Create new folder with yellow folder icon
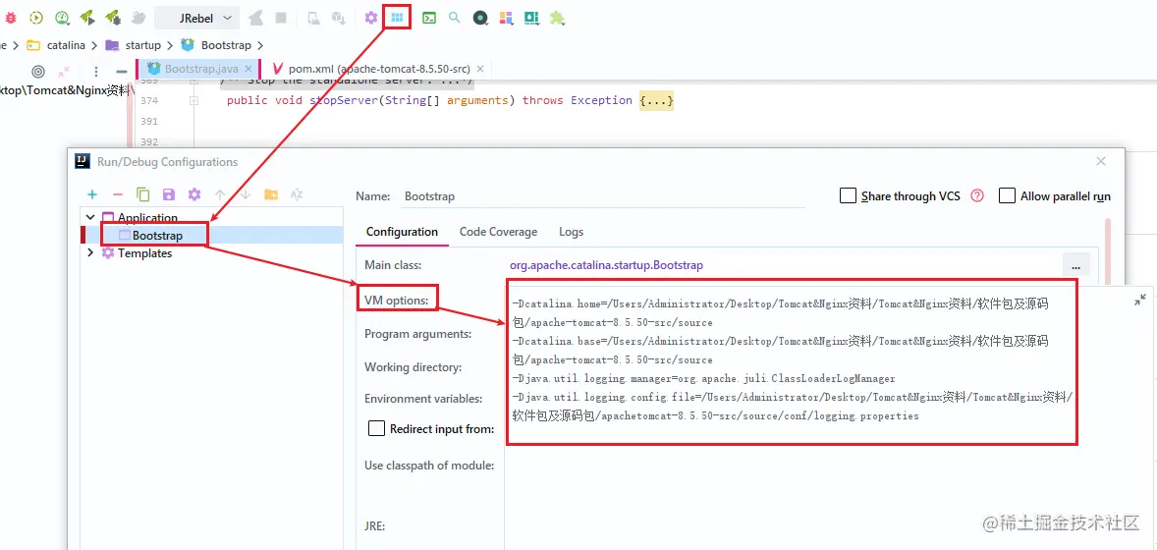The height and width of the screenshot is (550, 1157). (271, 194)
